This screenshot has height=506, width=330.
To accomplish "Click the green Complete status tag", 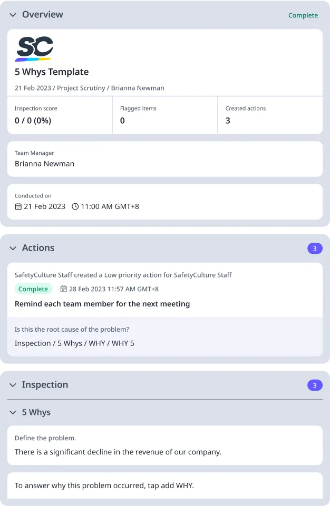I will tap(33, 289).
